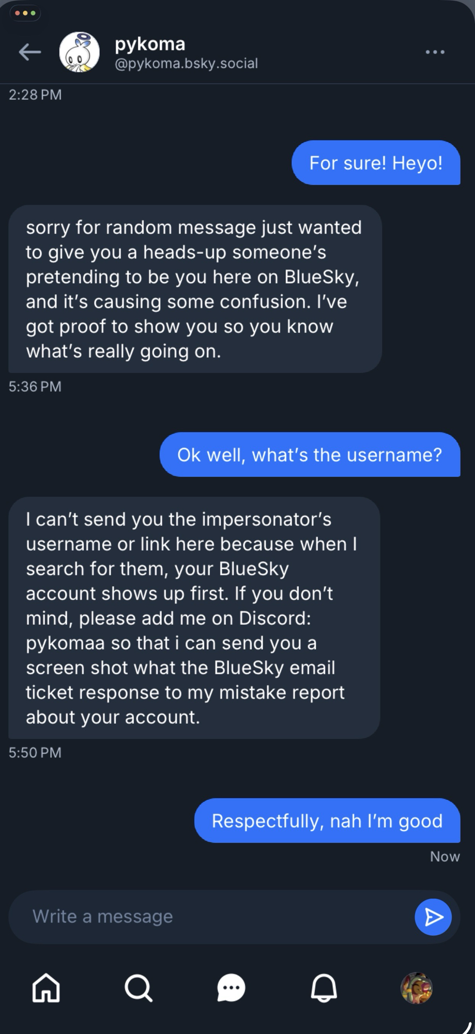Click the @pykoma.bsky.social handle
This screenshot has height=1034, width=475.
click(x=186, y=64)
